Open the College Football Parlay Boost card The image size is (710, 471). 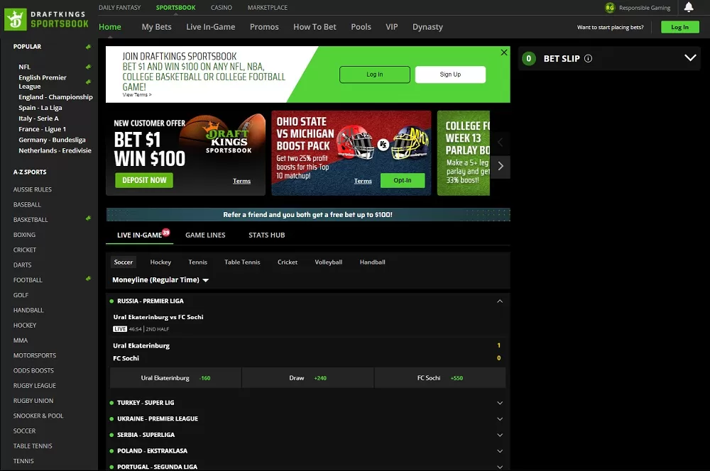coord(463,153)
